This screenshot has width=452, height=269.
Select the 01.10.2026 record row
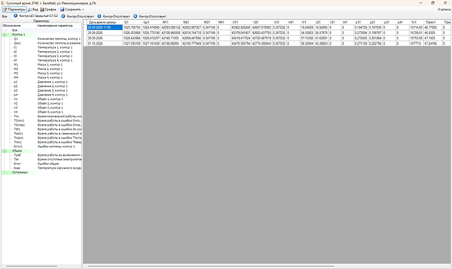pyautogui.click(x=268, y=43)
